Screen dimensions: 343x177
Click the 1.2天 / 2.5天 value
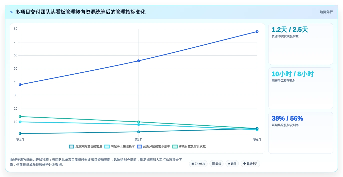tap(290, 30)
